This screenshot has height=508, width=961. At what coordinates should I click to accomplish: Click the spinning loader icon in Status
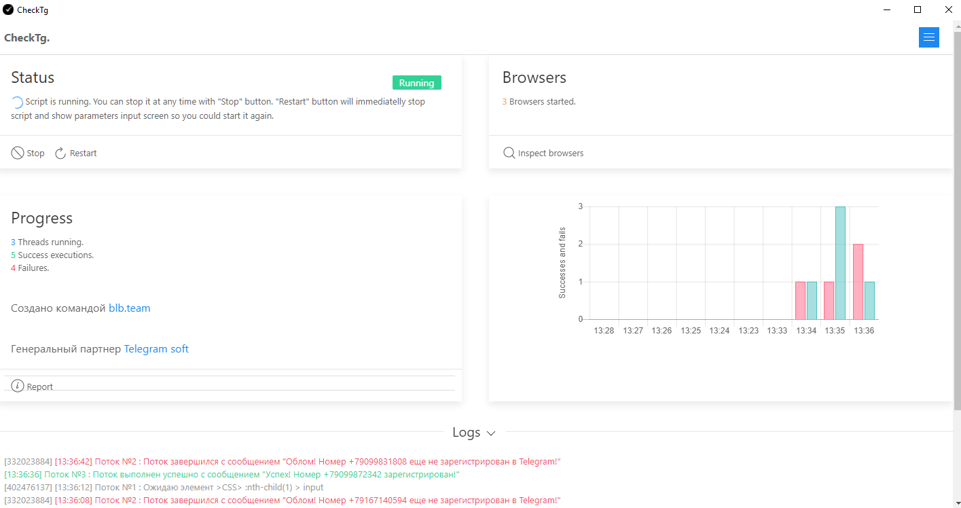[x=18, y=103]
